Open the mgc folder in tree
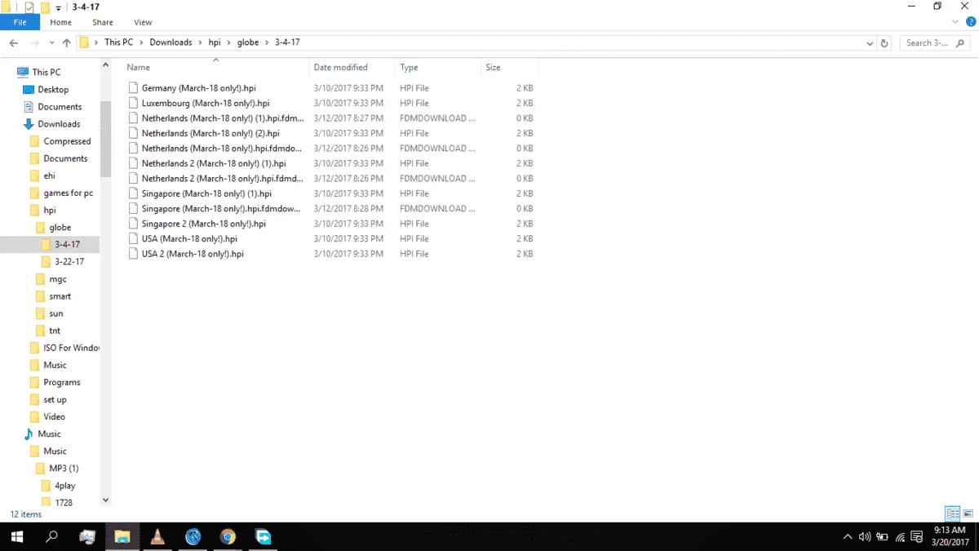This screenshot has width=979, height=551. 57,279
